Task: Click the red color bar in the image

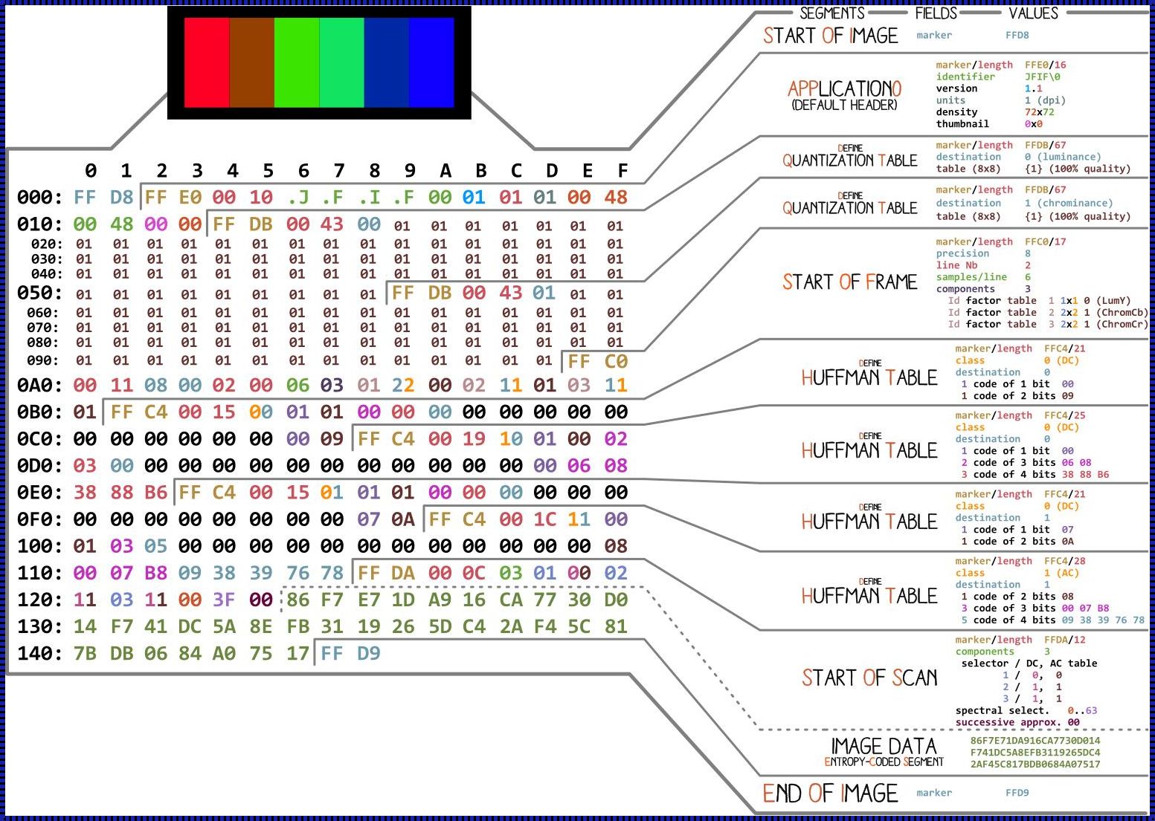Action: 207,62
